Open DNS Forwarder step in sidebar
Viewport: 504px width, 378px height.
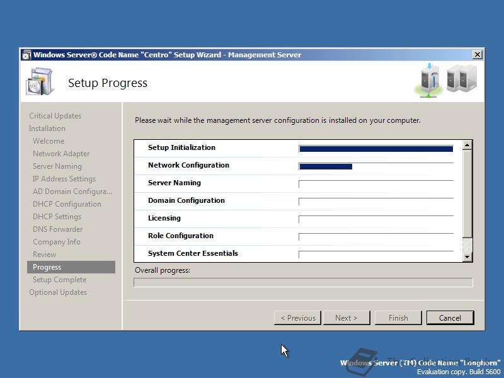[57, 229]
